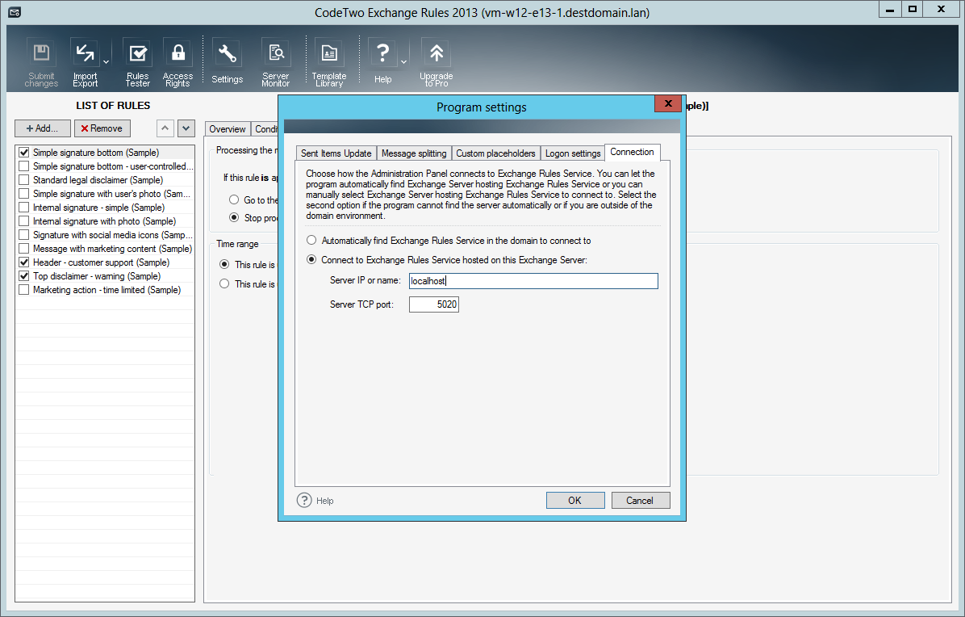Select Stop processing radio option

tap(234, 217)
